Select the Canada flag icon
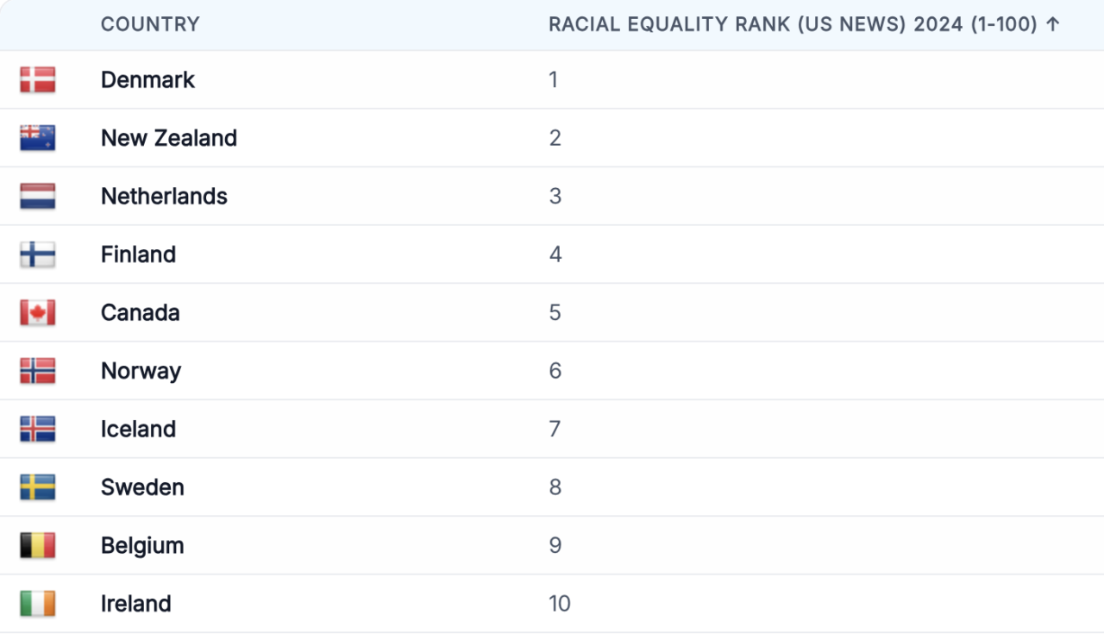1104x634 pixels. pyautogui.click(x=38, y=312)
